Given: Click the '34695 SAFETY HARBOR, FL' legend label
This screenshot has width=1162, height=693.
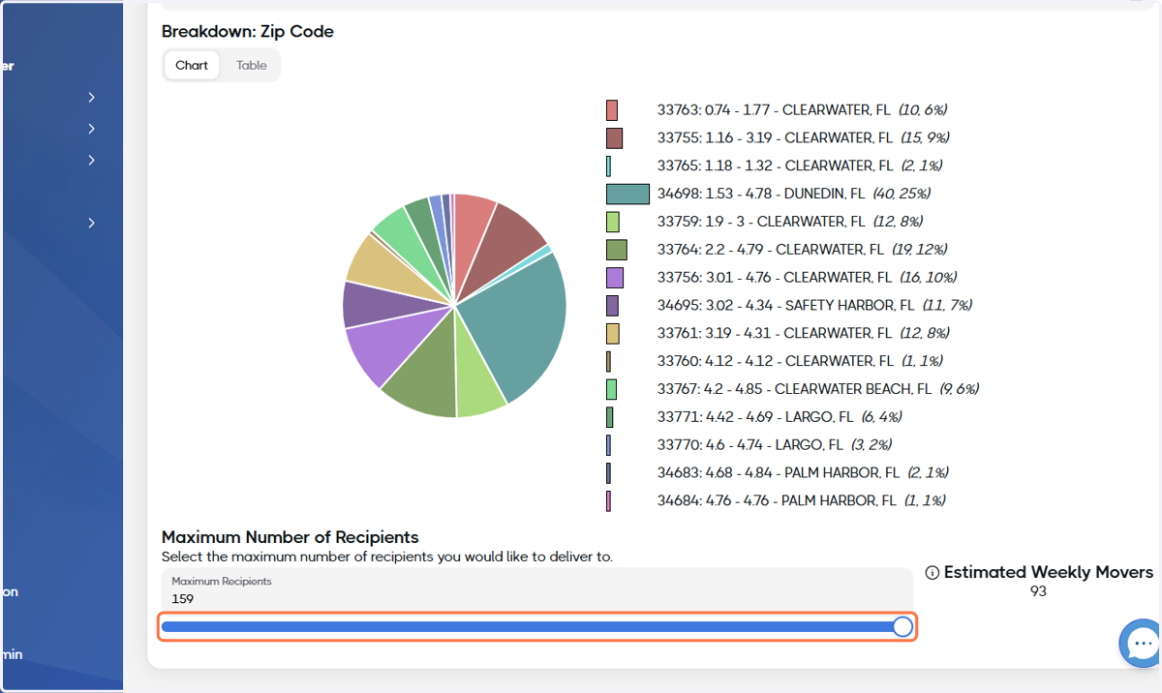Looking at the screenshot, I should coord(786,306).
